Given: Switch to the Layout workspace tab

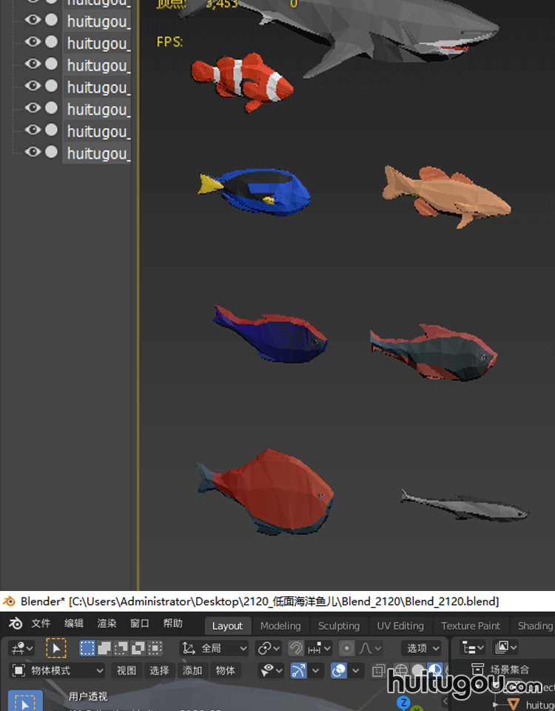Looking at the screenshot, I should [227, 627].
